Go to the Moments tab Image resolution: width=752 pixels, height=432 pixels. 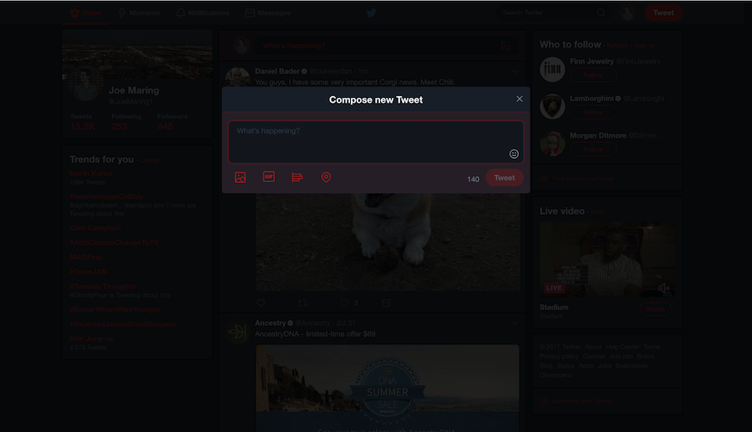pyautogui.click(x=139, y=13)
